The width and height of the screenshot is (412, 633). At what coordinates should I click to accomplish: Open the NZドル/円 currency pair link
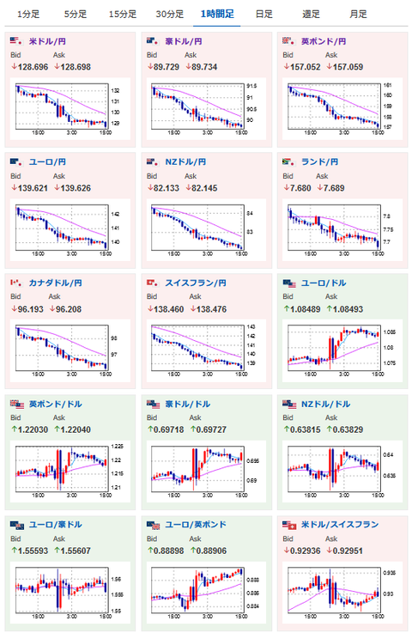(185, 161)
